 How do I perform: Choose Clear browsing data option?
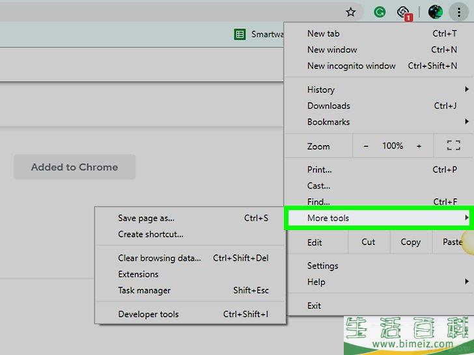click(x=160, y=258)
